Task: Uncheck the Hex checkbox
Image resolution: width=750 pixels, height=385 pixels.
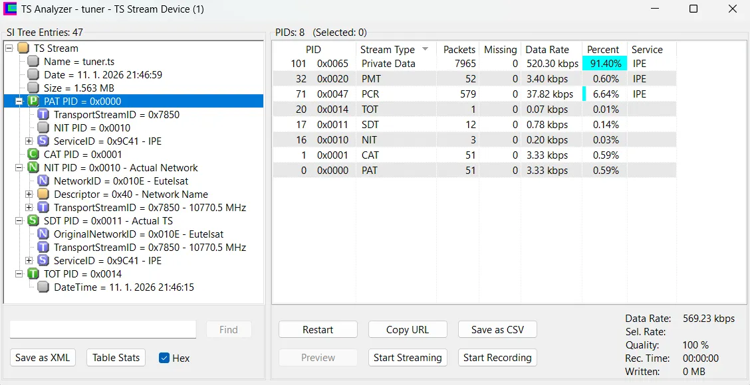Action: tap(164, 358)
